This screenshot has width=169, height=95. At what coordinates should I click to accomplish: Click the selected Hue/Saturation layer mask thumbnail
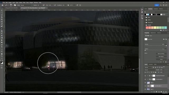click(152, 86)
